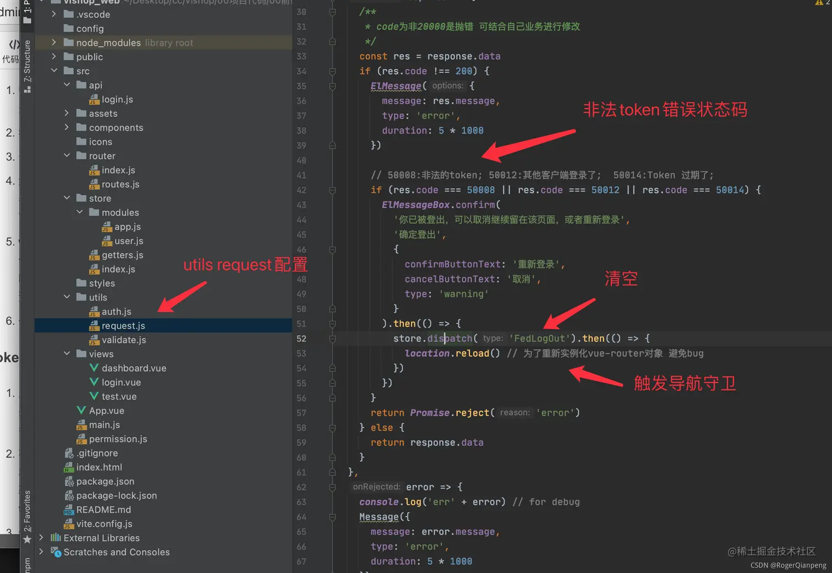Click the main.js file icon
The image size is (832, 573).
[81, 425]
